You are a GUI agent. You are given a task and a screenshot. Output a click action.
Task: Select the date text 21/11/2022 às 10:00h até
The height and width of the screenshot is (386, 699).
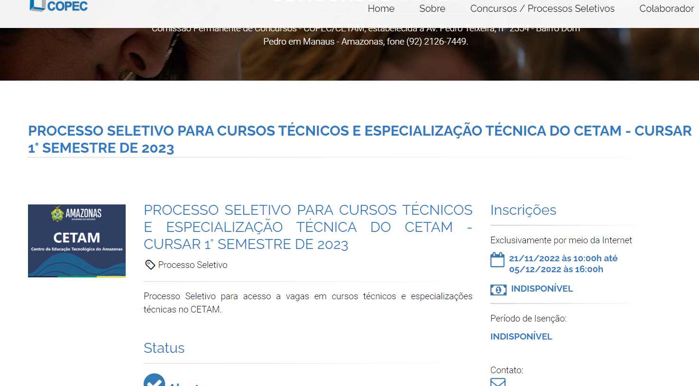(563, 258)
